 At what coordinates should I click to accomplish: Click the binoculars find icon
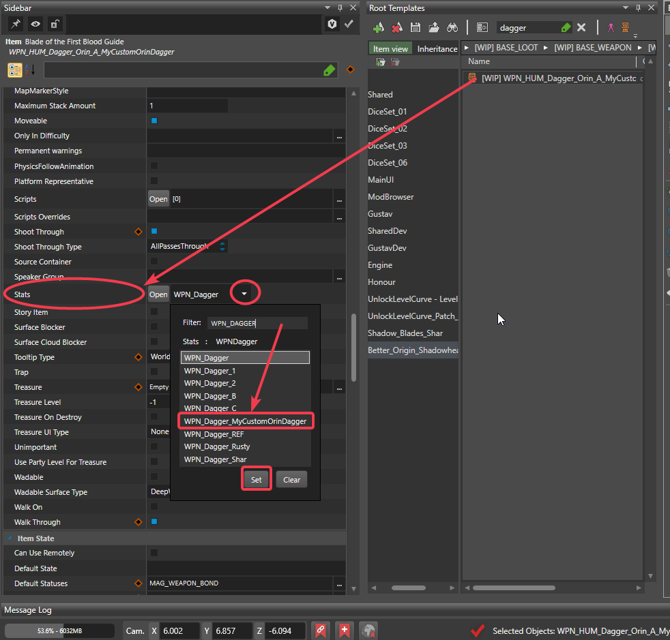click(x=452, y=27)
